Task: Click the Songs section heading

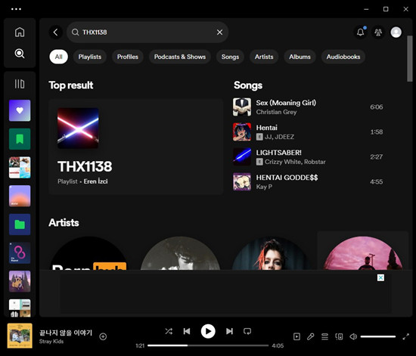Action: click(x=248, y=85)
